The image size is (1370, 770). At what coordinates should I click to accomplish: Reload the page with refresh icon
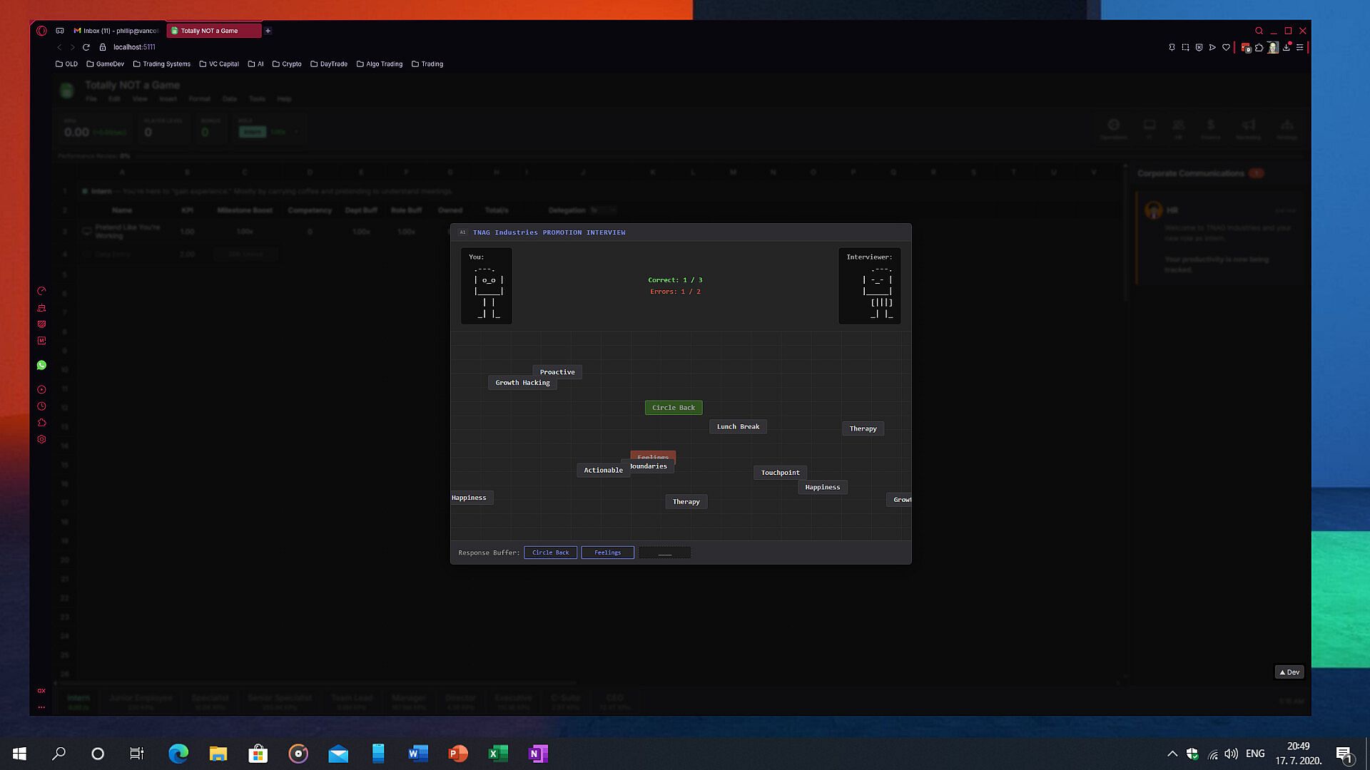pyautogui.click(x=86, y=47)
